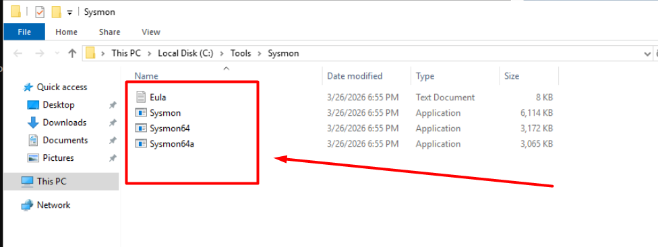Open Documents in the navigation pane

click(x=65, y=140)
